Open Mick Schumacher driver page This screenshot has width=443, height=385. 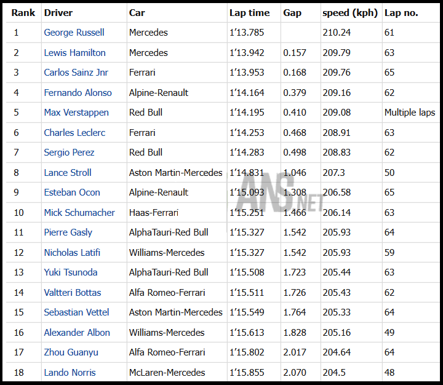[79, 212]
